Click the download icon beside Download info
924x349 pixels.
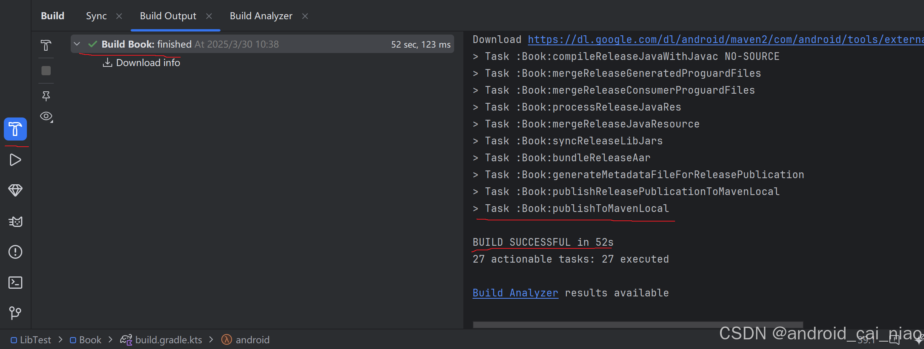(x=108, y=62)
